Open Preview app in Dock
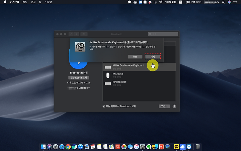The image size is (241, 151). [x=87, y=147]
